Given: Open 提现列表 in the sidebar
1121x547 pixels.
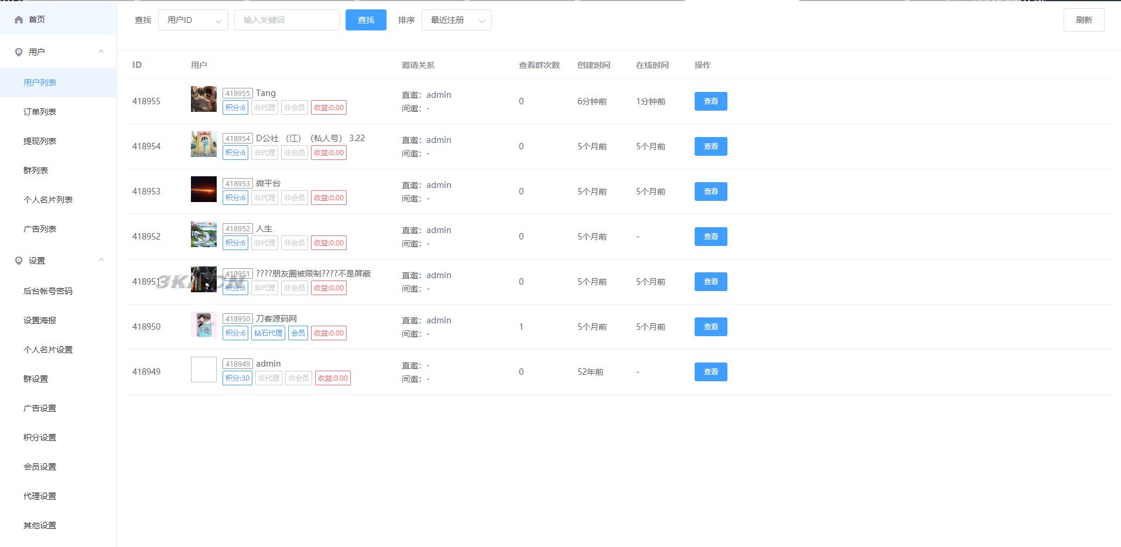Looking at the screenshot, I should click(x=40, y=141).
